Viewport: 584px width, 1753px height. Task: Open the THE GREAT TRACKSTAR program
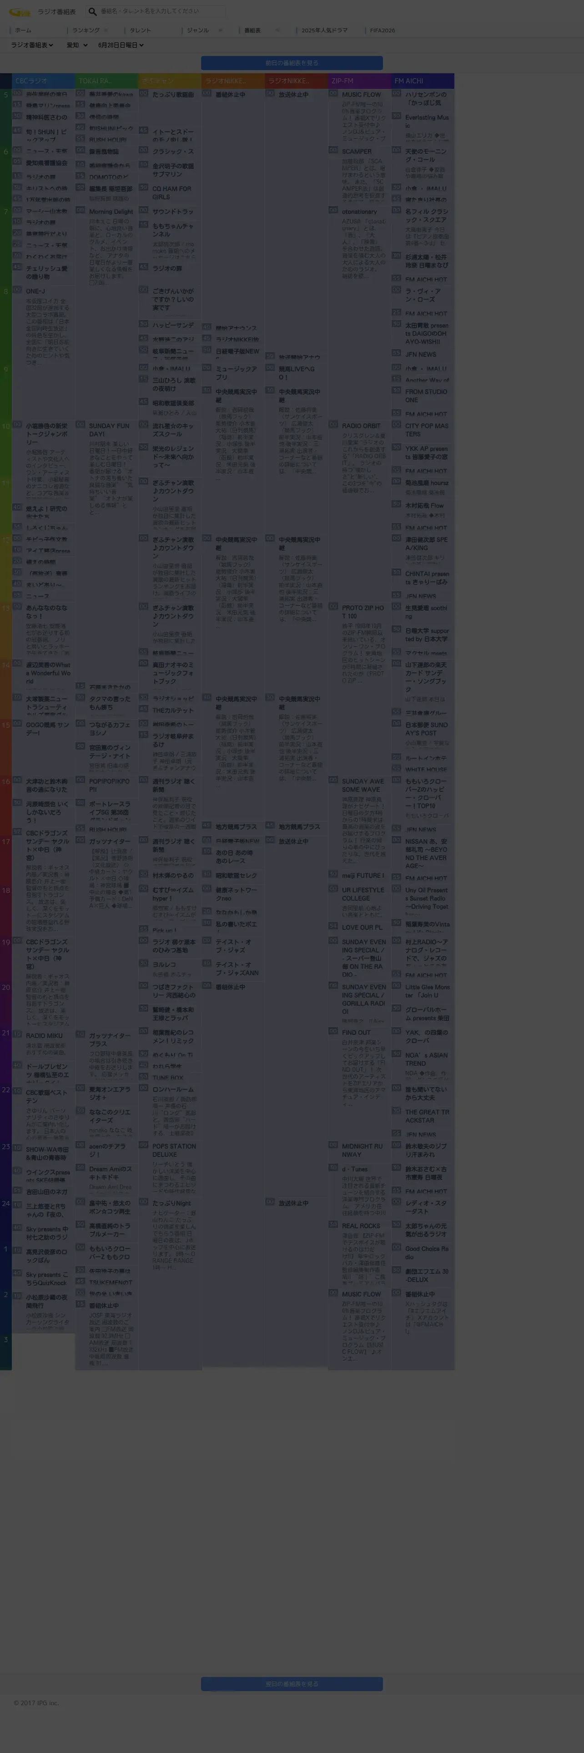pos(428,1116)
